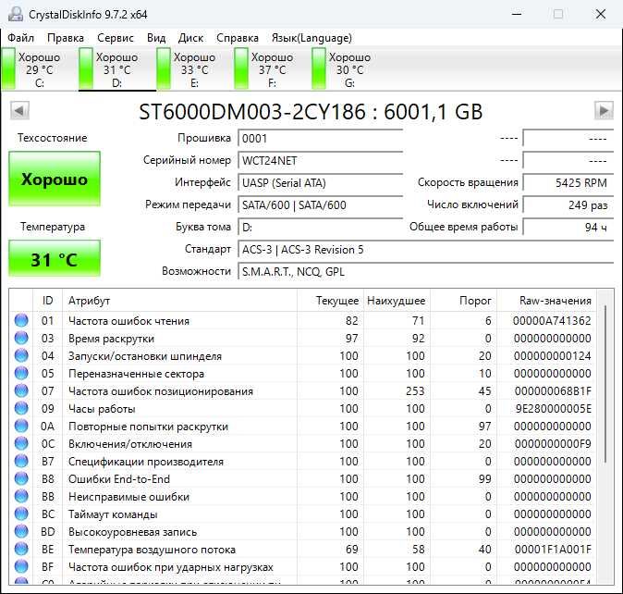This screenshot has height=594, width=623.
Task: Select disk D: tab at 31 °C
Action: pyautogui.click(x=116, y=69)
